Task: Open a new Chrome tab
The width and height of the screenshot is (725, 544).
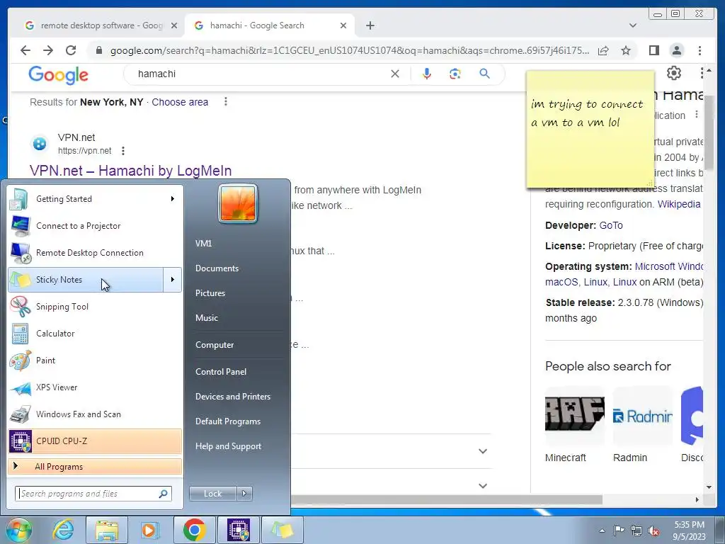Action: click(370, 25)
